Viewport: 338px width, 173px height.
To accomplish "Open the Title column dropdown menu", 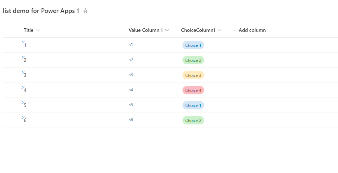I will pyautogui.click(x=38, y=30).
